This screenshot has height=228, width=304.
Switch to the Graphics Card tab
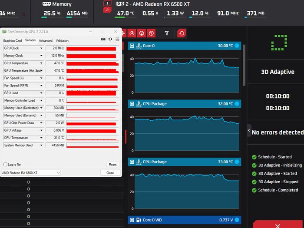13,40
